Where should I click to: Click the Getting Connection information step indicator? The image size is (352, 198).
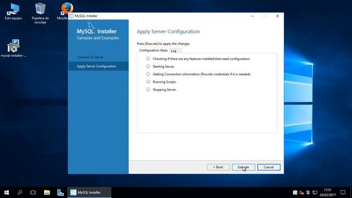click(x=148, y=74)
